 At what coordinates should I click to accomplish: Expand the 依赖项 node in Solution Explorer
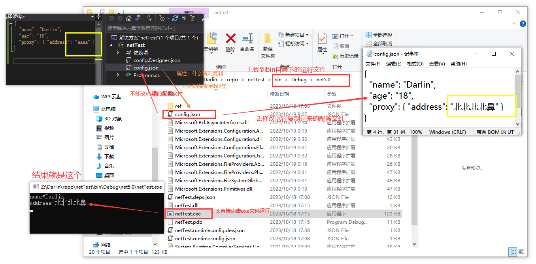click(x=118, y=52)
